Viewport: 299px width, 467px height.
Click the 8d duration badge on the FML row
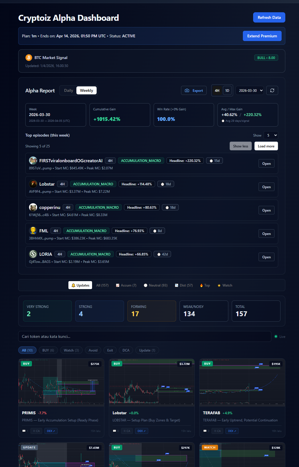[x=157, y=231]
